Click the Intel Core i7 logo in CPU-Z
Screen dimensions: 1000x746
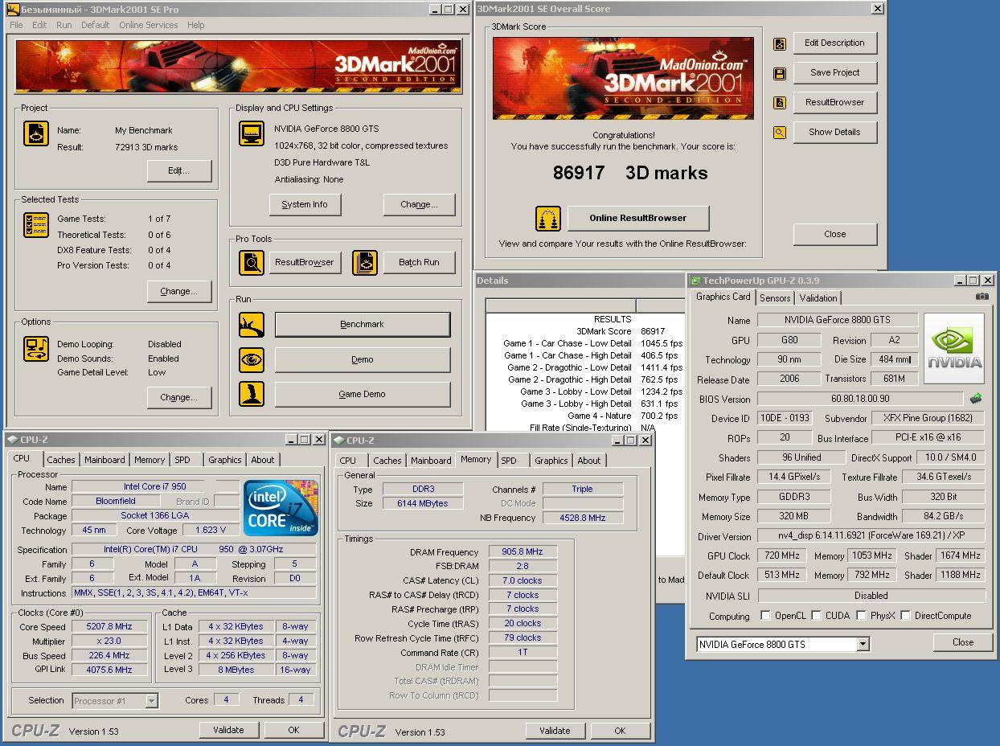(281, 507)
